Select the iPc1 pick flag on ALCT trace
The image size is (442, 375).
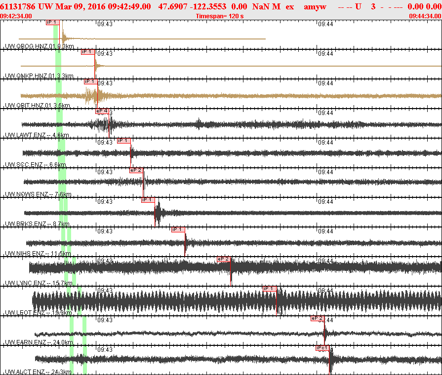pyautogui.click(x=323, y=348)
